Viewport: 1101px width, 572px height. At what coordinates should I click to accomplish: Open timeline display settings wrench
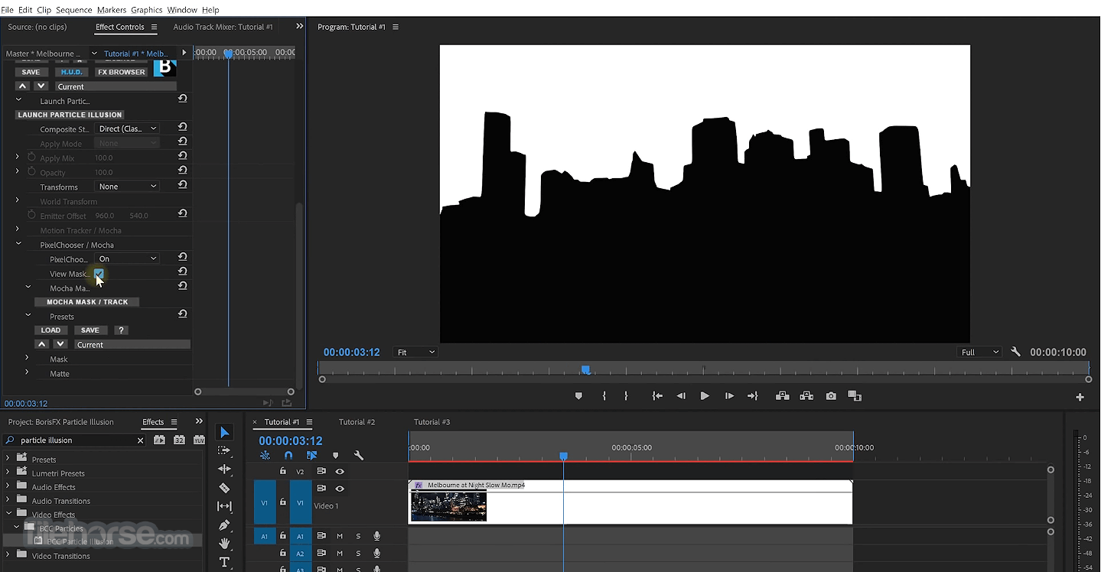(x=358, y=456)
